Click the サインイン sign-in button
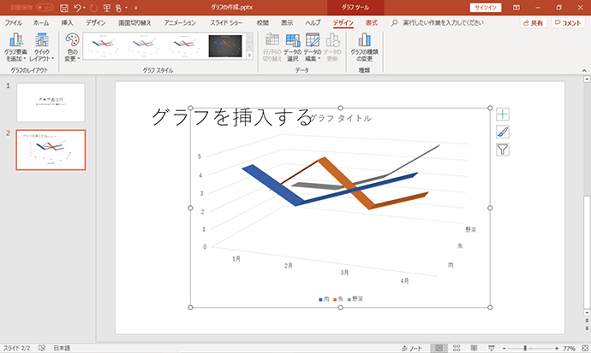This screenshot has width=591, height=353. coord(486,8)
